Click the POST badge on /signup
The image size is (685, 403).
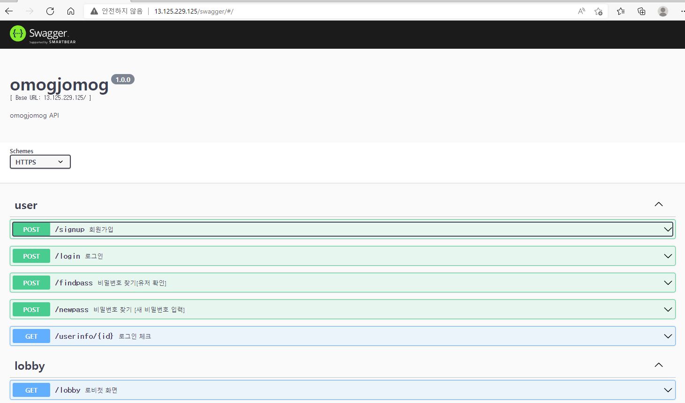31,229
